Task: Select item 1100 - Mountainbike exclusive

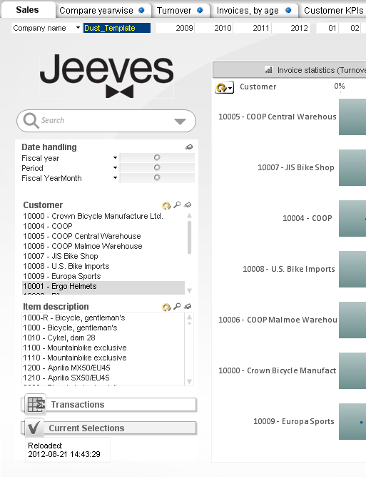Action: [x=103, y=348]
